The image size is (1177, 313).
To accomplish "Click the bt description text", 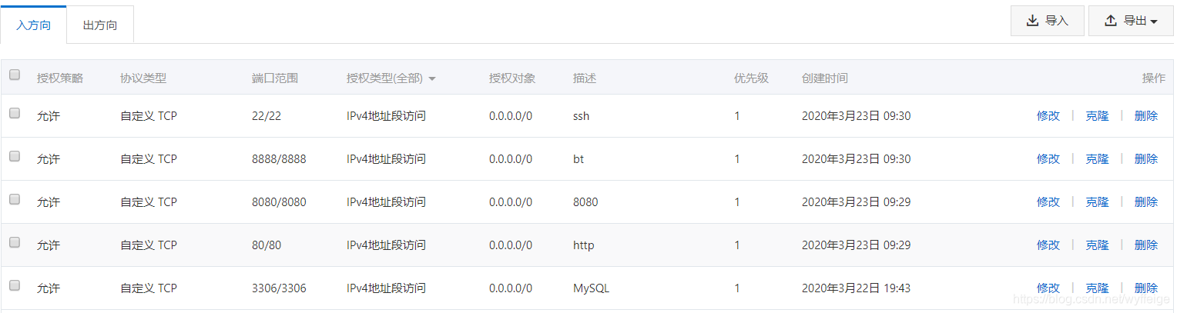I will pos(578,159).
